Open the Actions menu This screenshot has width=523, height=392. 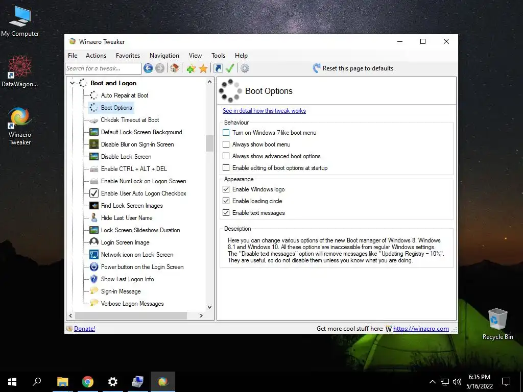(96, 56)
